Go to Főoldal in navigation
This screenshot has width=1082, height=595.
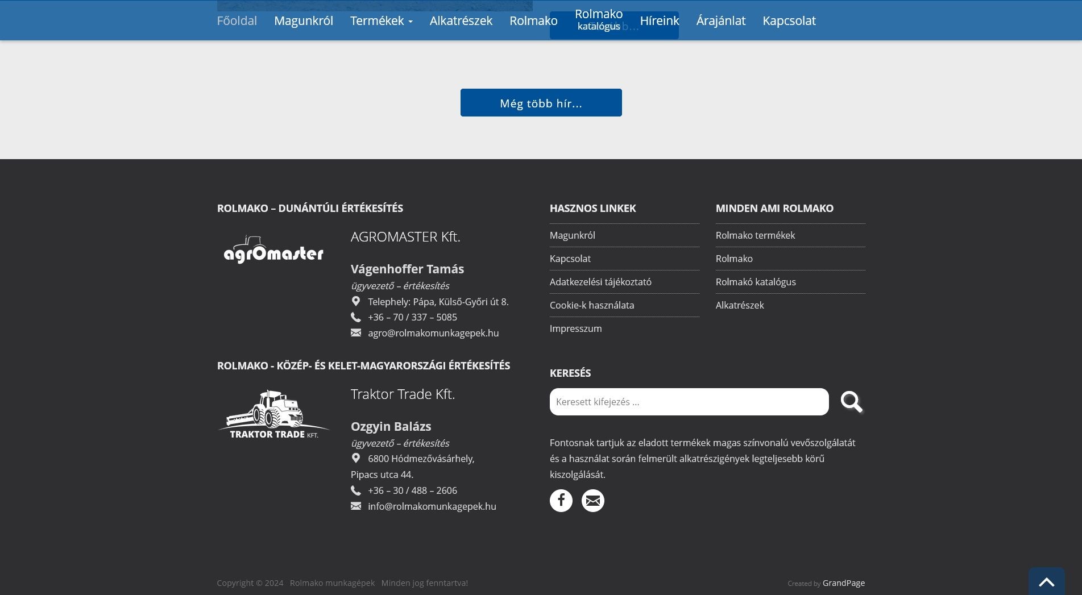(237, 20)
